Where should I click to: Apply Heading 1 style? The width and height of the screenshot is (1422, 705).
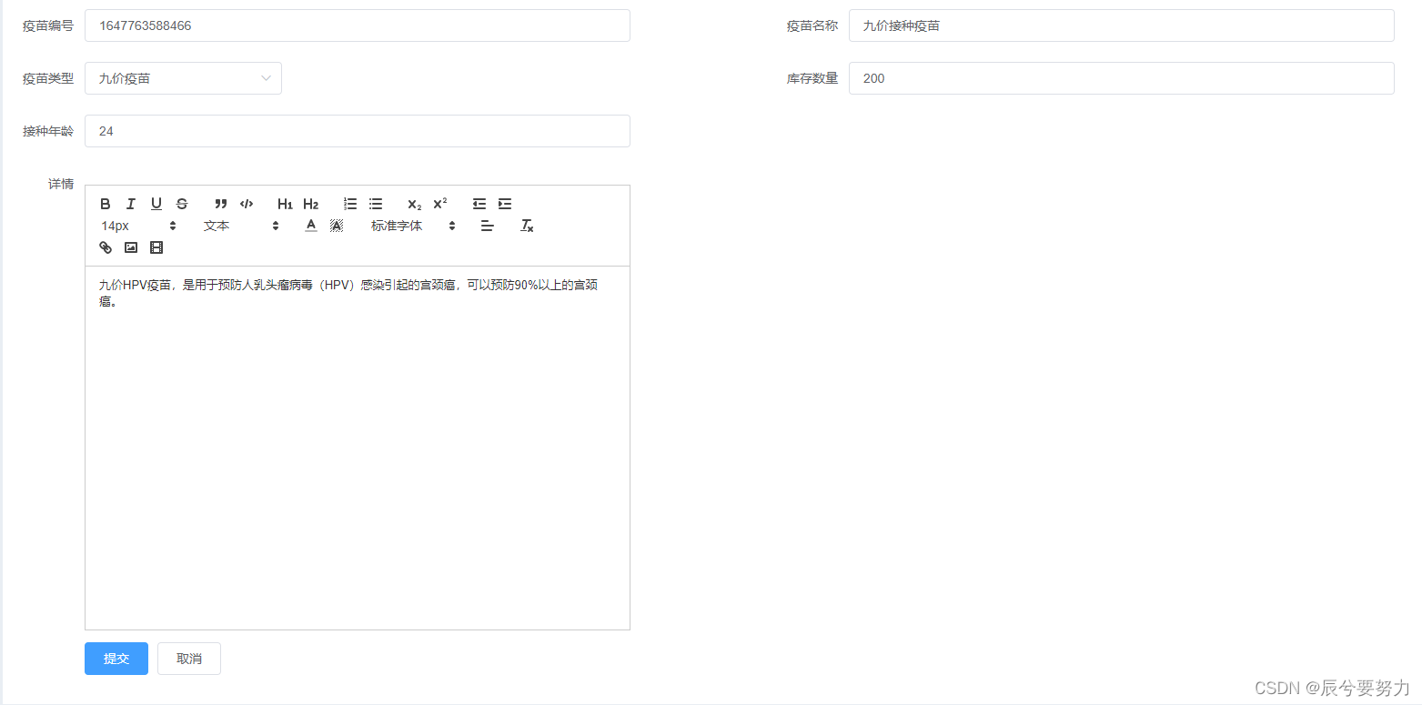point(285,204)
